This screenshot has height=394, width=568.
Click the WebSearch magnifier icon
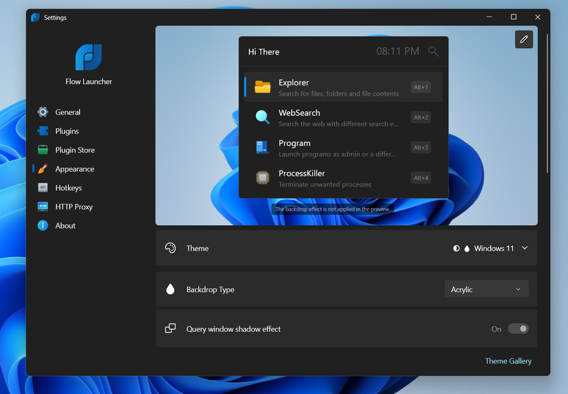(262, 117)
